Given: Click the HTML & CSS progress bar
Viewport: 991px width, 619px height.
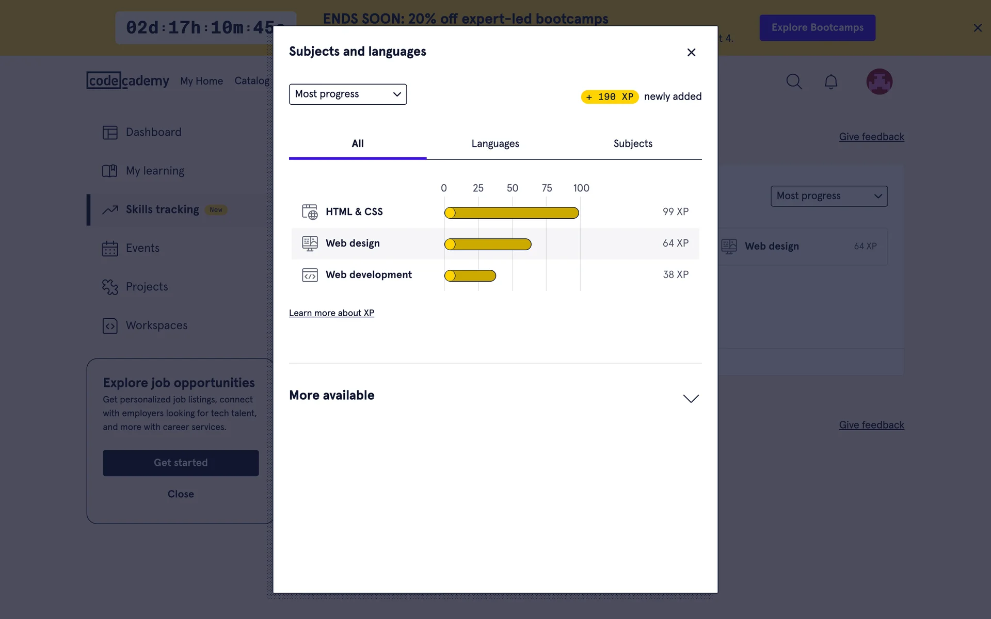Looking at the screenshot, I should click(511, 213).
